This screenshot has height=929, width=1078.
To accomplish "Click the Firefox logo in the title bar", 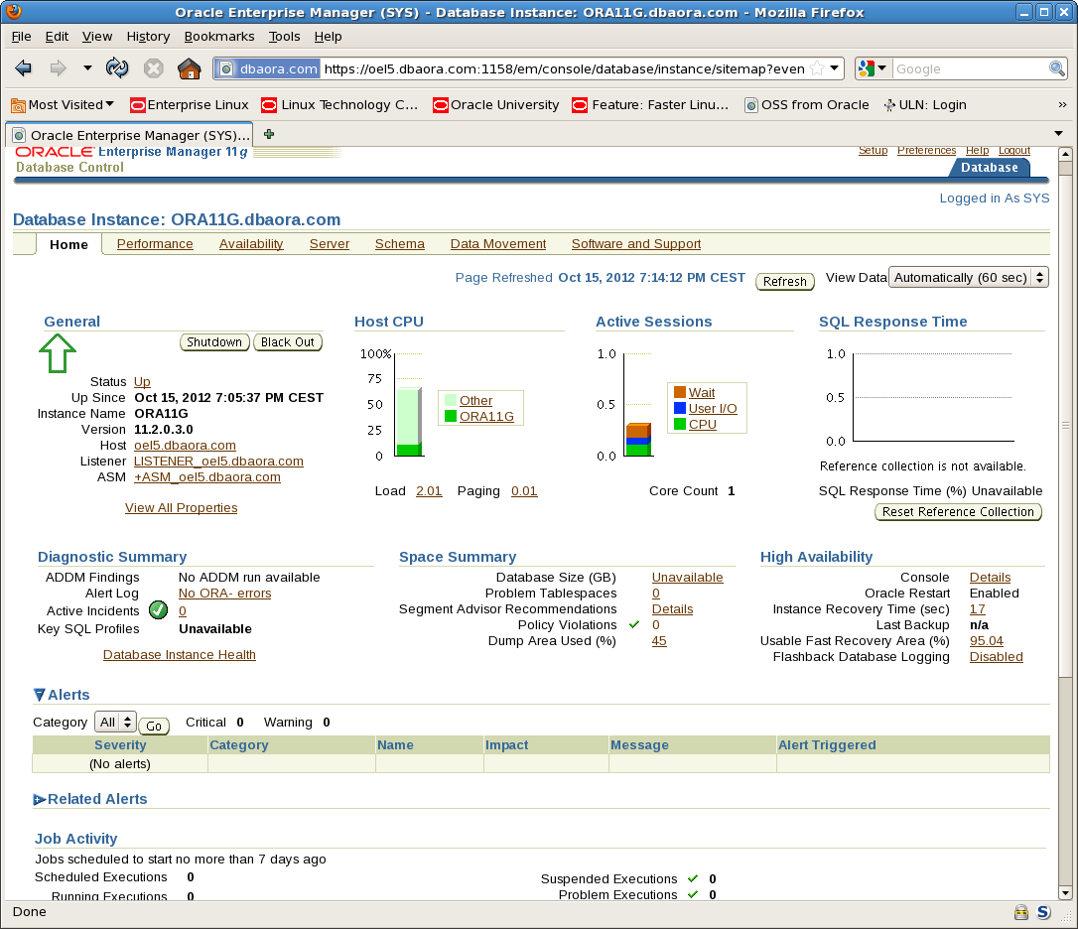I will tap(13, 11).
